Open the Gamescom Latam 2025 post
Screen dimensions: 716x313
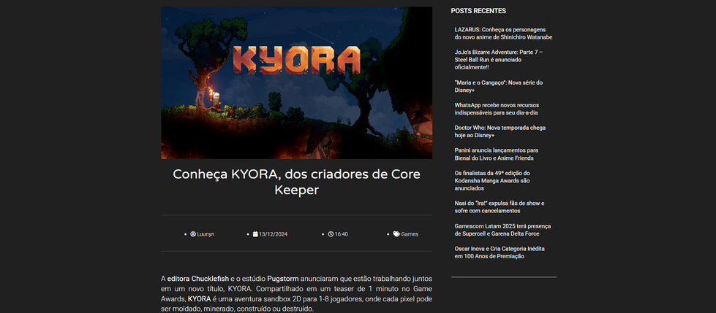point(502,230)
